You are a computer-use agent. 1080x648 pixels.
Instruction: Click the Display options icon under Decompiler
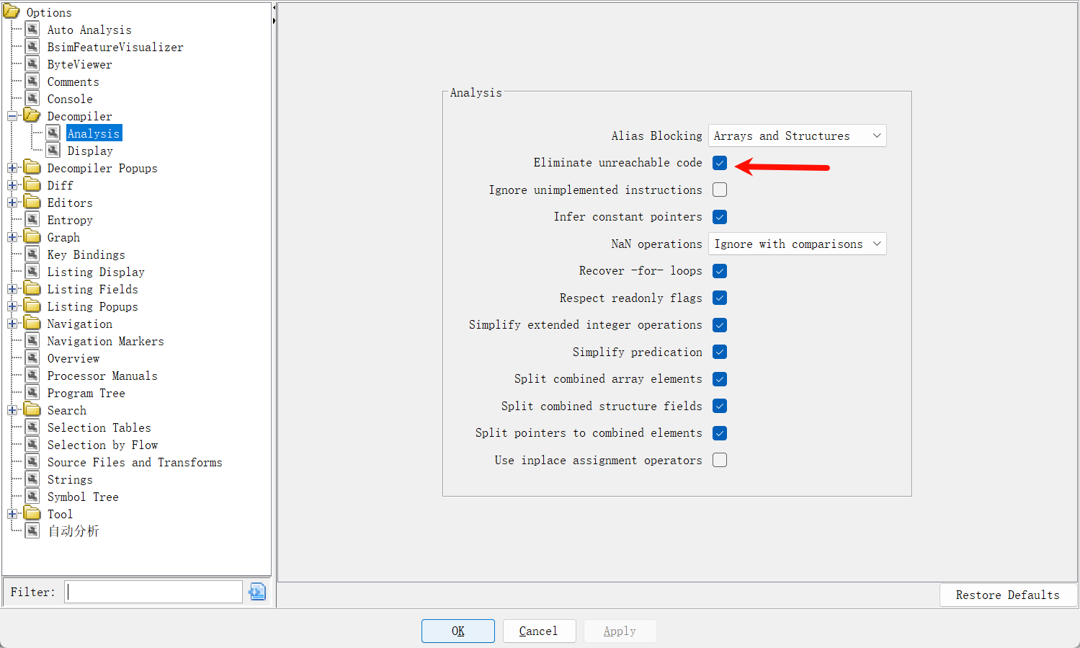click(53, 151)
